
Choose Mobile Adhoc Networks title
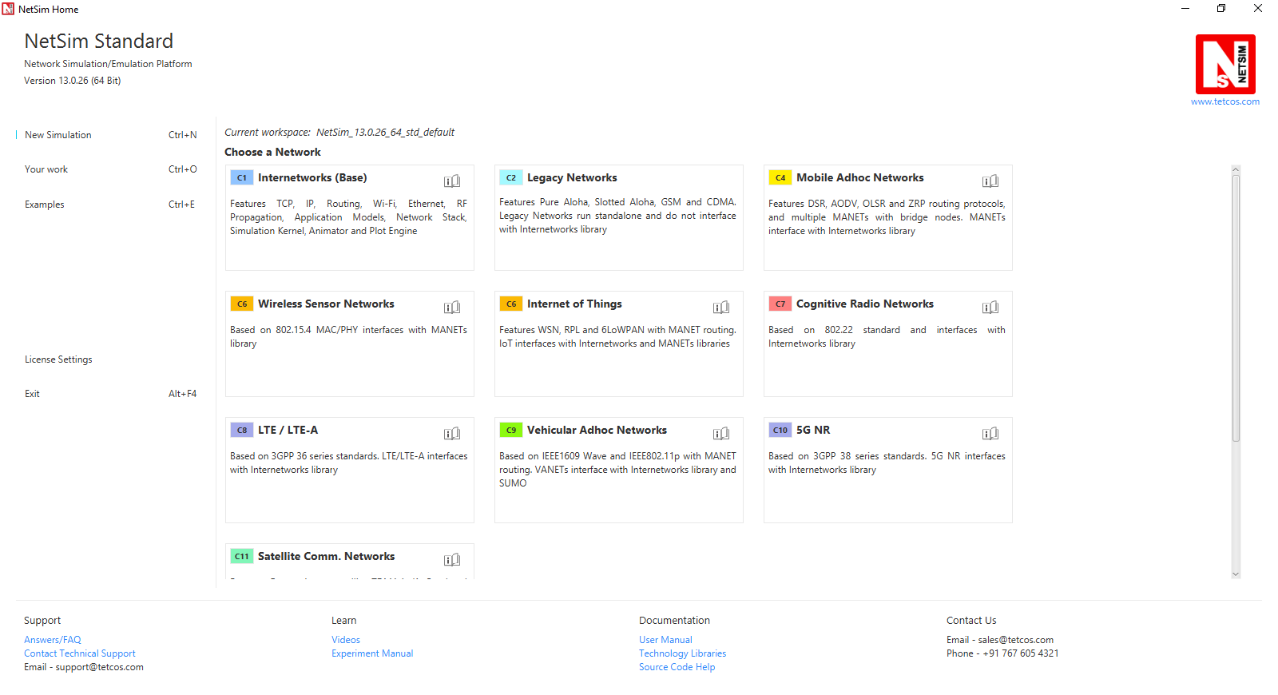(x=859, y=177)
